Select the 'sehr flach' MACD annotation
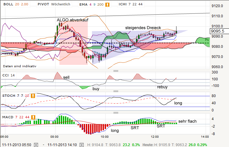229x147 pixels. tap(187, 121)
